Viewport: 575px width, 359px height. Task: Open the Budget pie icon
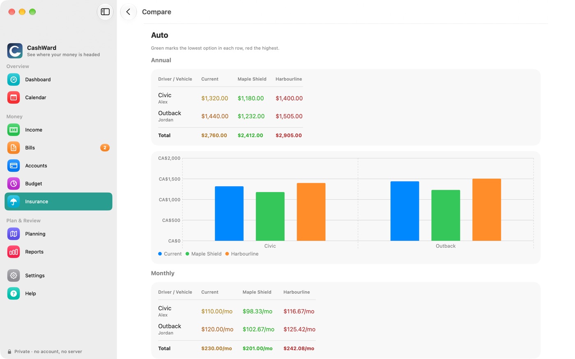tap(14, 184)
